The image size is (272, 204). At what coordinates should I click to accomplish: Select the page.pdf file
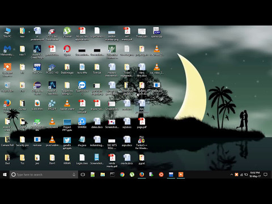[142, 123]
